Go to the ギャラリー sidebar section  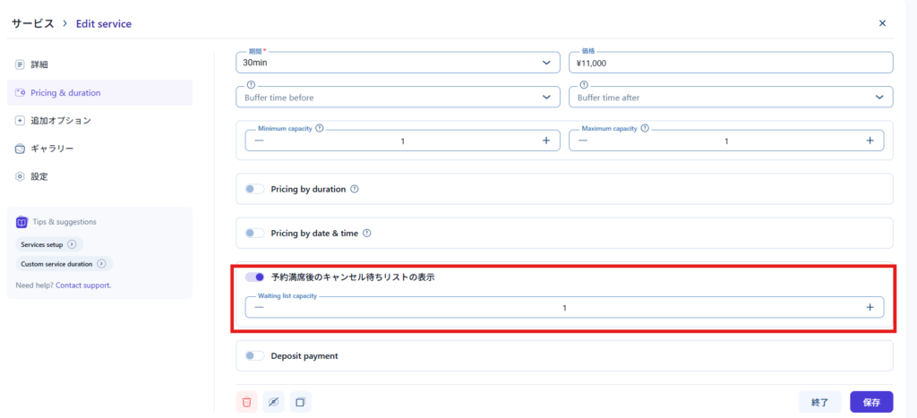(52, 149)
